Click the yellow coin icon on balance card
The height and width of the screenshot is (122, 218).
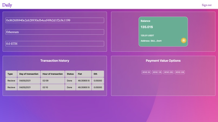pos(184,40)
